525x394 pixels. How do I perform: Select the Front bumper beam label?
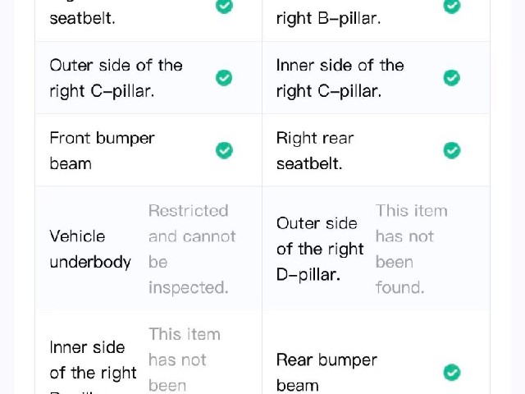pos(102,150)
